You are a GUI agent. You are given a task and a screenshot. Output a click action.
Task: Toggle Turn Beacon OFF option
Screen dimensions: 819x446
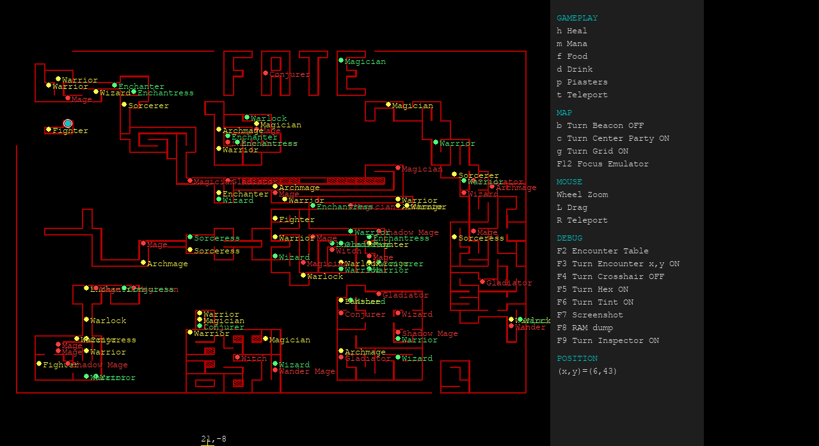(x=600, y=125)
